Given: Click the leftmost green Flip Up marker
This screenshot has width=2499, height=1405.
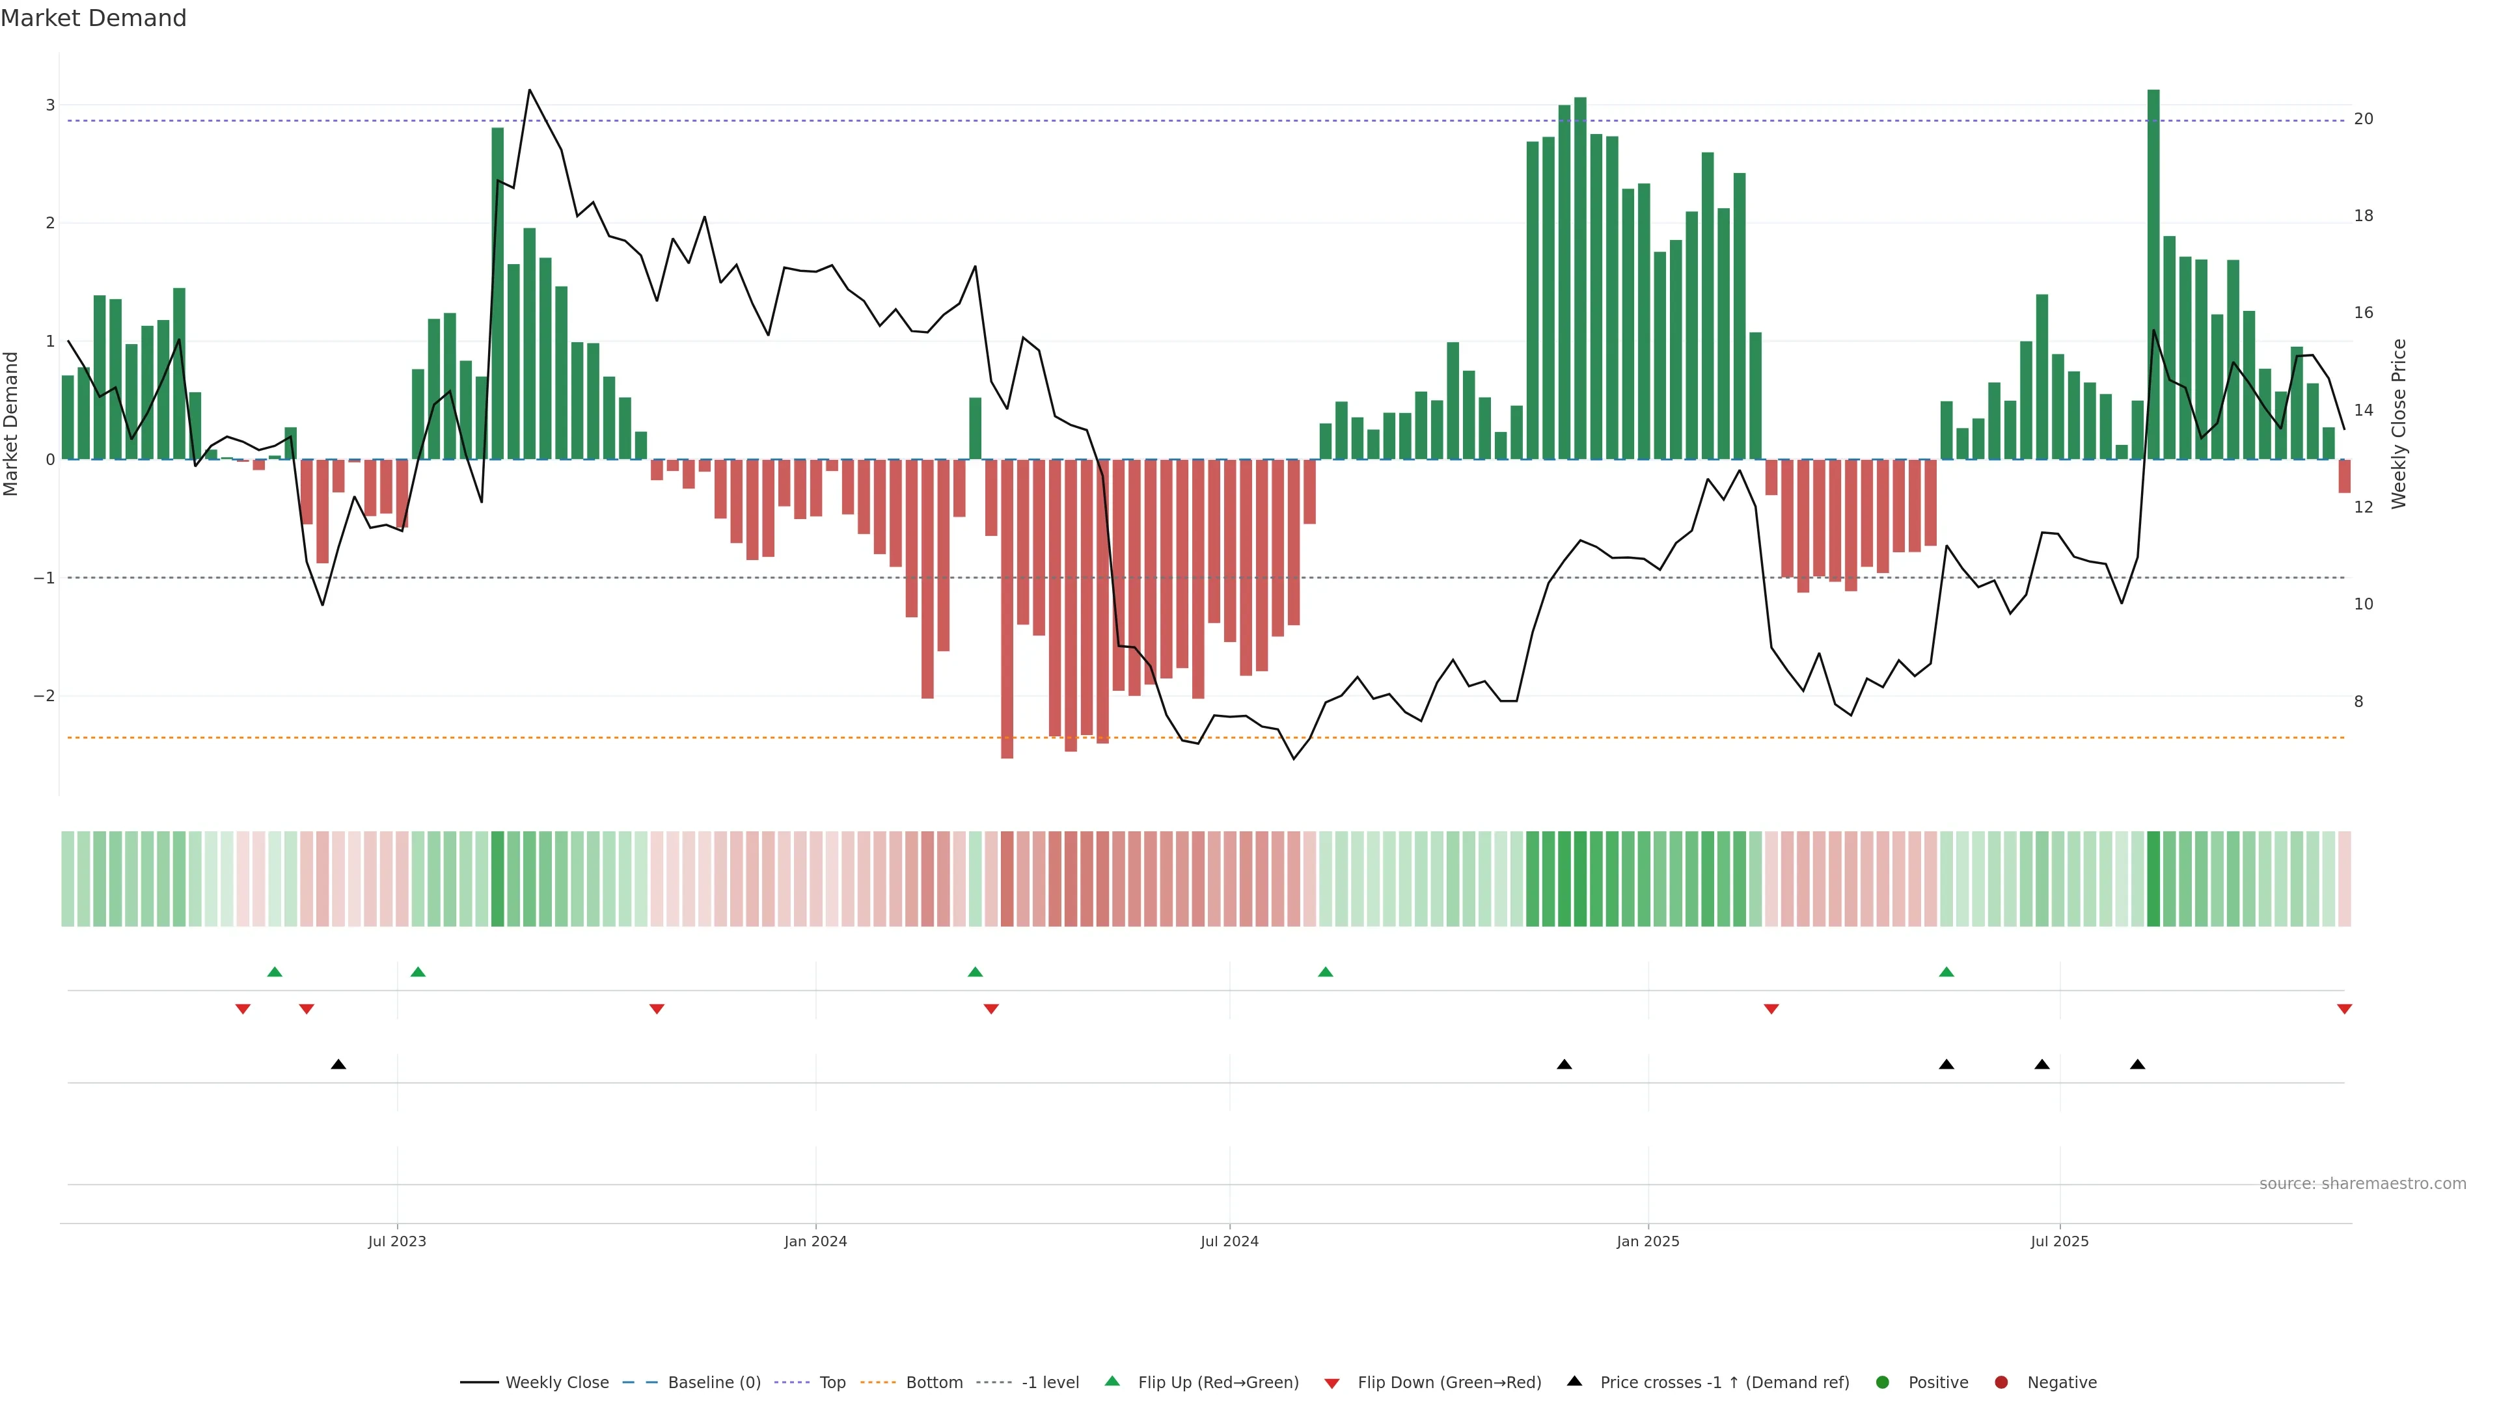Looking at the screenshot, I should 275,972.
